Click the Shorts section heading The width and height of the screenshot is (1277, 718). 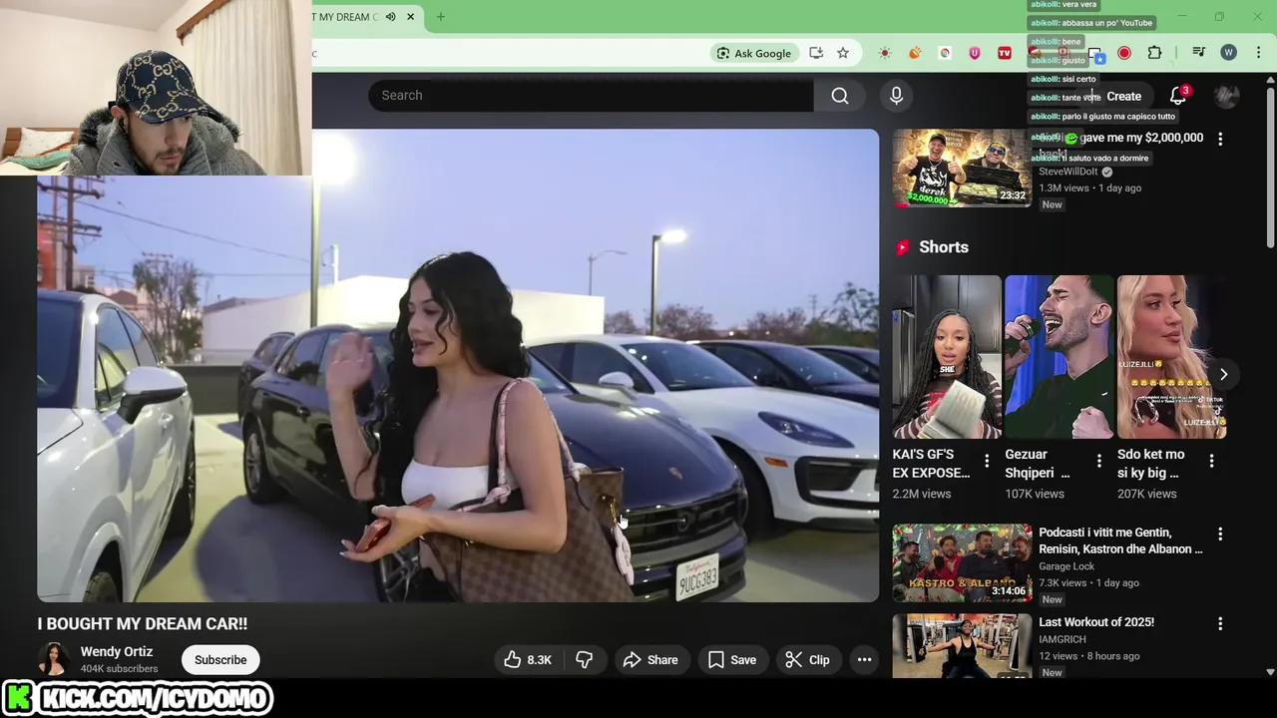tap(943, 247)
